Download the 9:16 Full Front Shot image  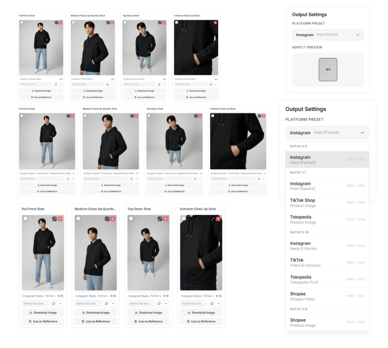pos(43,312)
